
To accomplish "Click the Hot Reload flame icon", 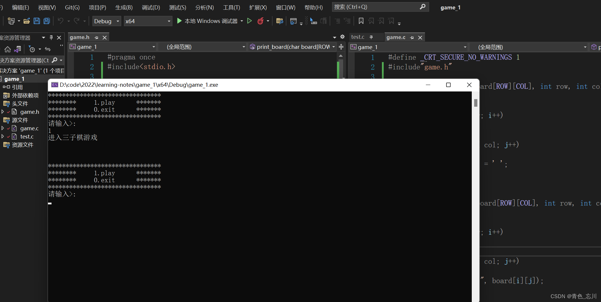I will click(x=260, y=21).
